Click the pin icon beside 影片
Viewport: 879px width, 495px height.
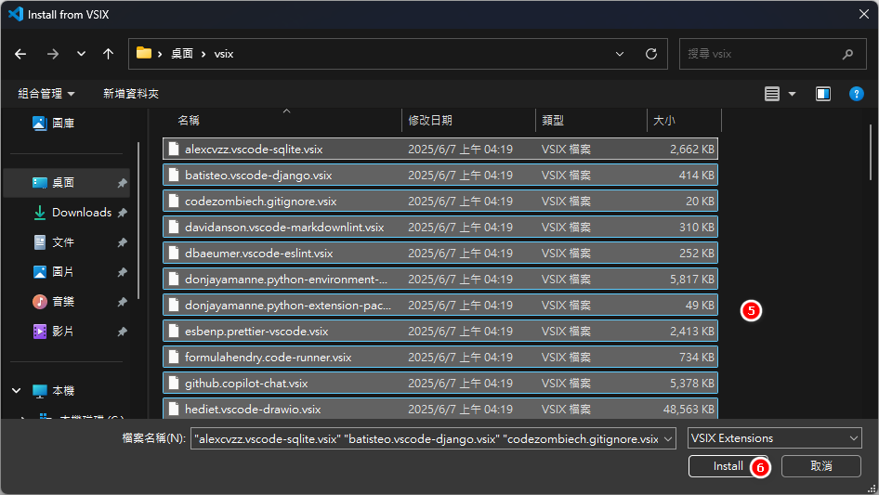pyautogui.click(x=123, y=332)
